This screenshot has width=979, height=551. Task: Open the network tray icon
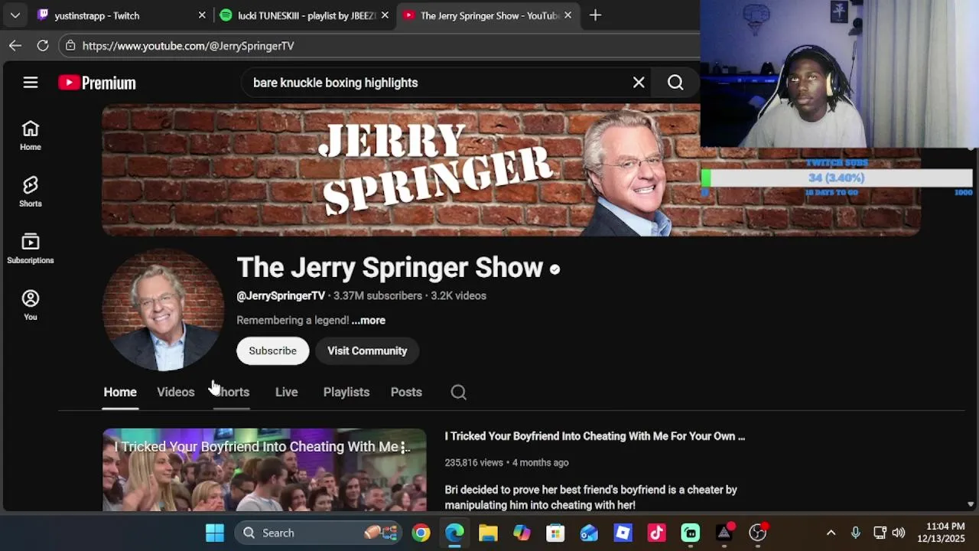(x=880, y=533)
